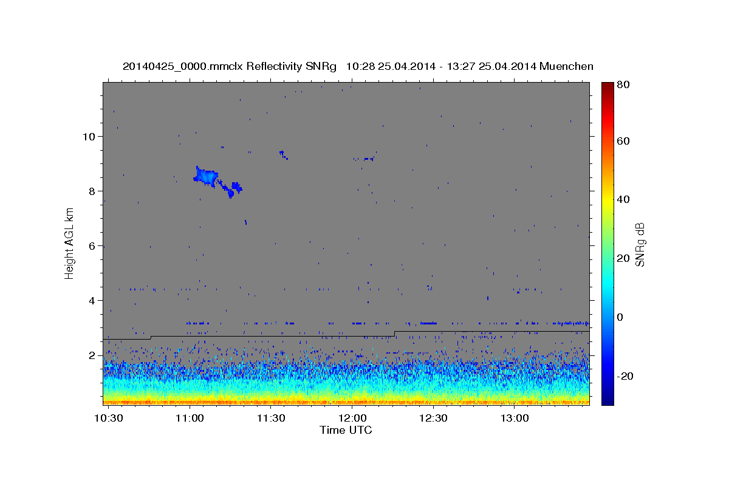Click the 'Height AGL km' axis label

click(x=69, y=243)
